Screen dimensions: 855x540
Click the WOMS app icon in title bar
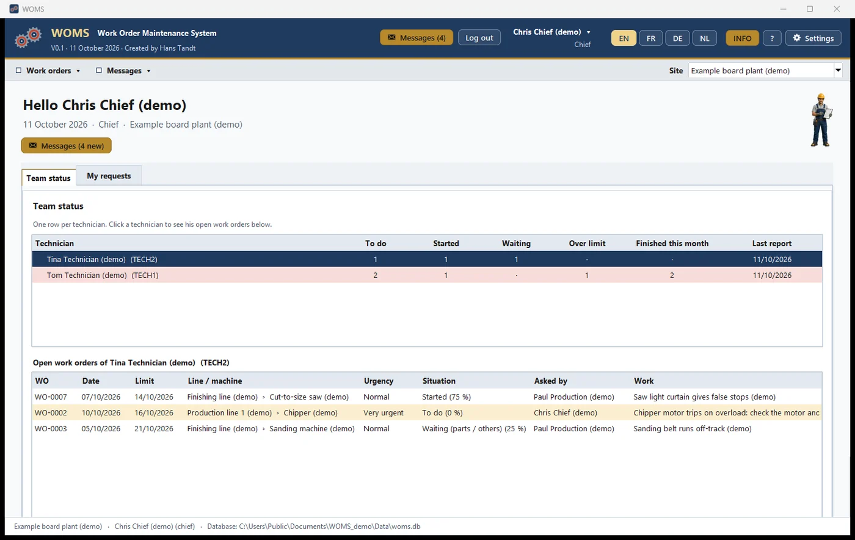(14, 9)
